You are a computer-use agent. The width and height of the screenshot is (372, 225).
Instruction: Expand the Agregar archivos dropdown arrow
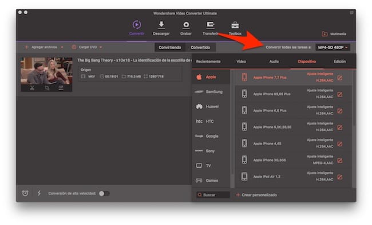tap(62, 47)
